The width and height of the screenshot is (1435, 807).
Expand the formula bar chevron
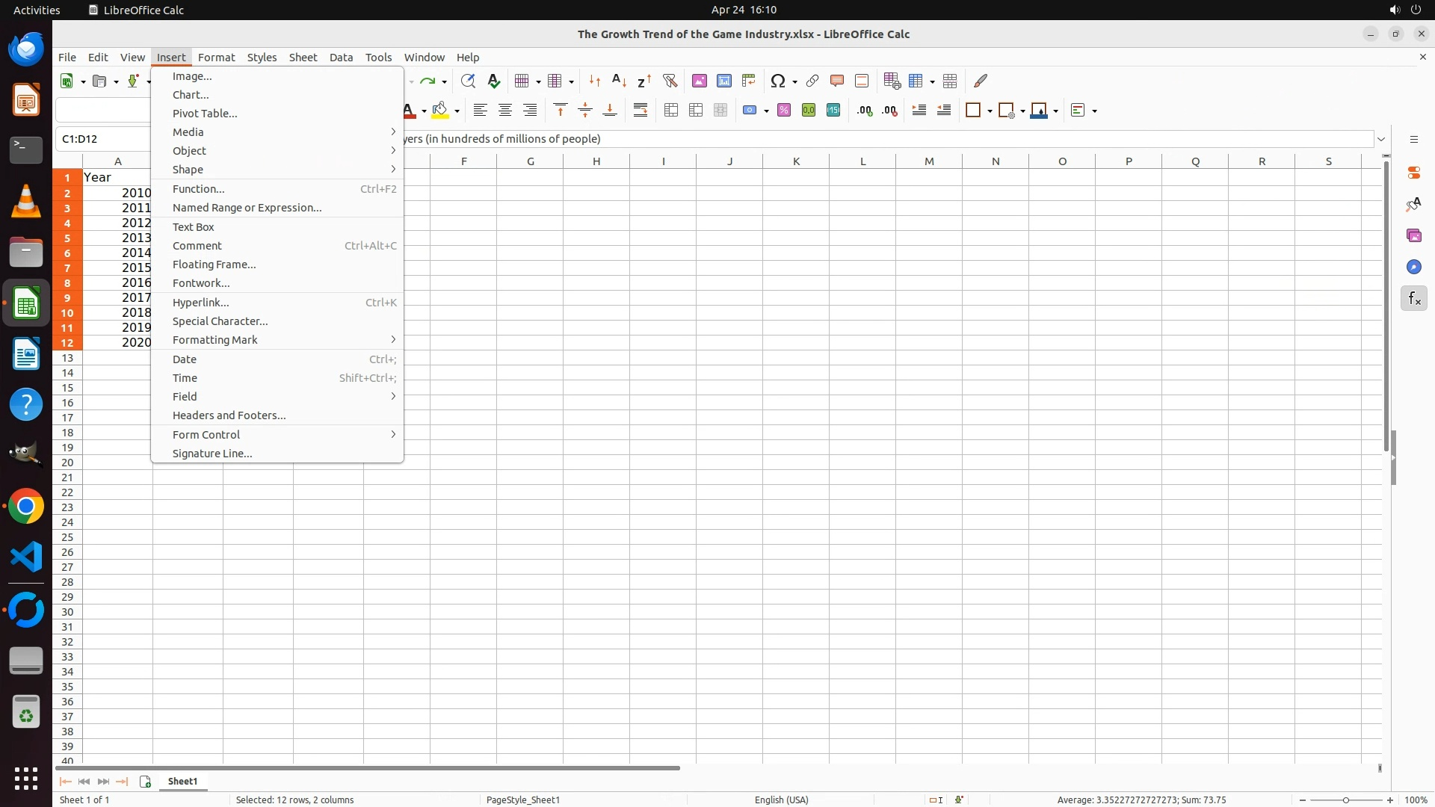1381,139
